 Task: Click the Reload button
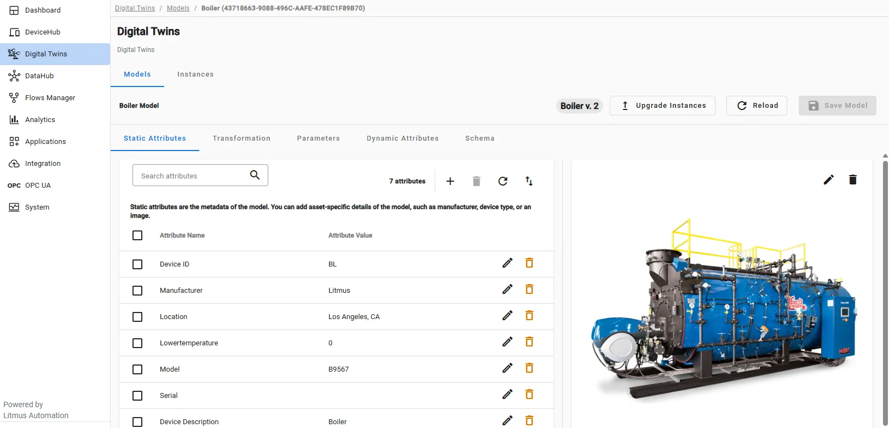(757, 106)
